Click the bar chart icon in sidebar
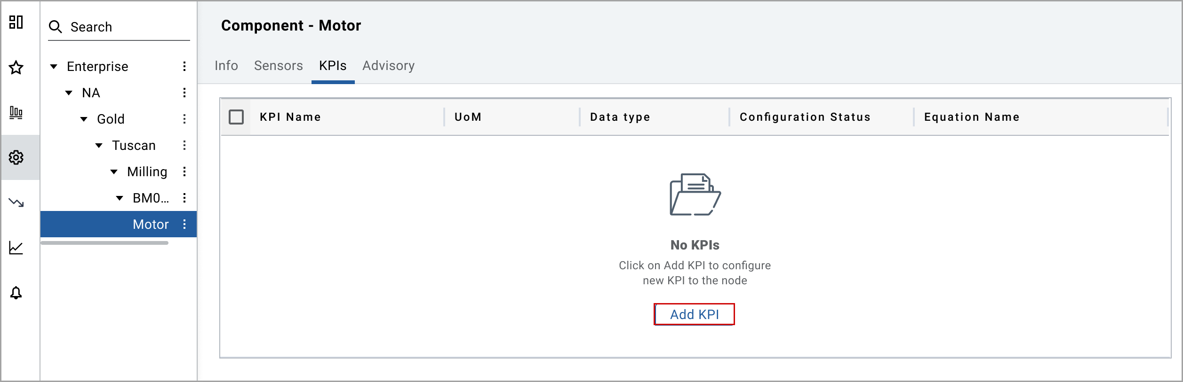The image size is (1183, 382). pos(16,113)
